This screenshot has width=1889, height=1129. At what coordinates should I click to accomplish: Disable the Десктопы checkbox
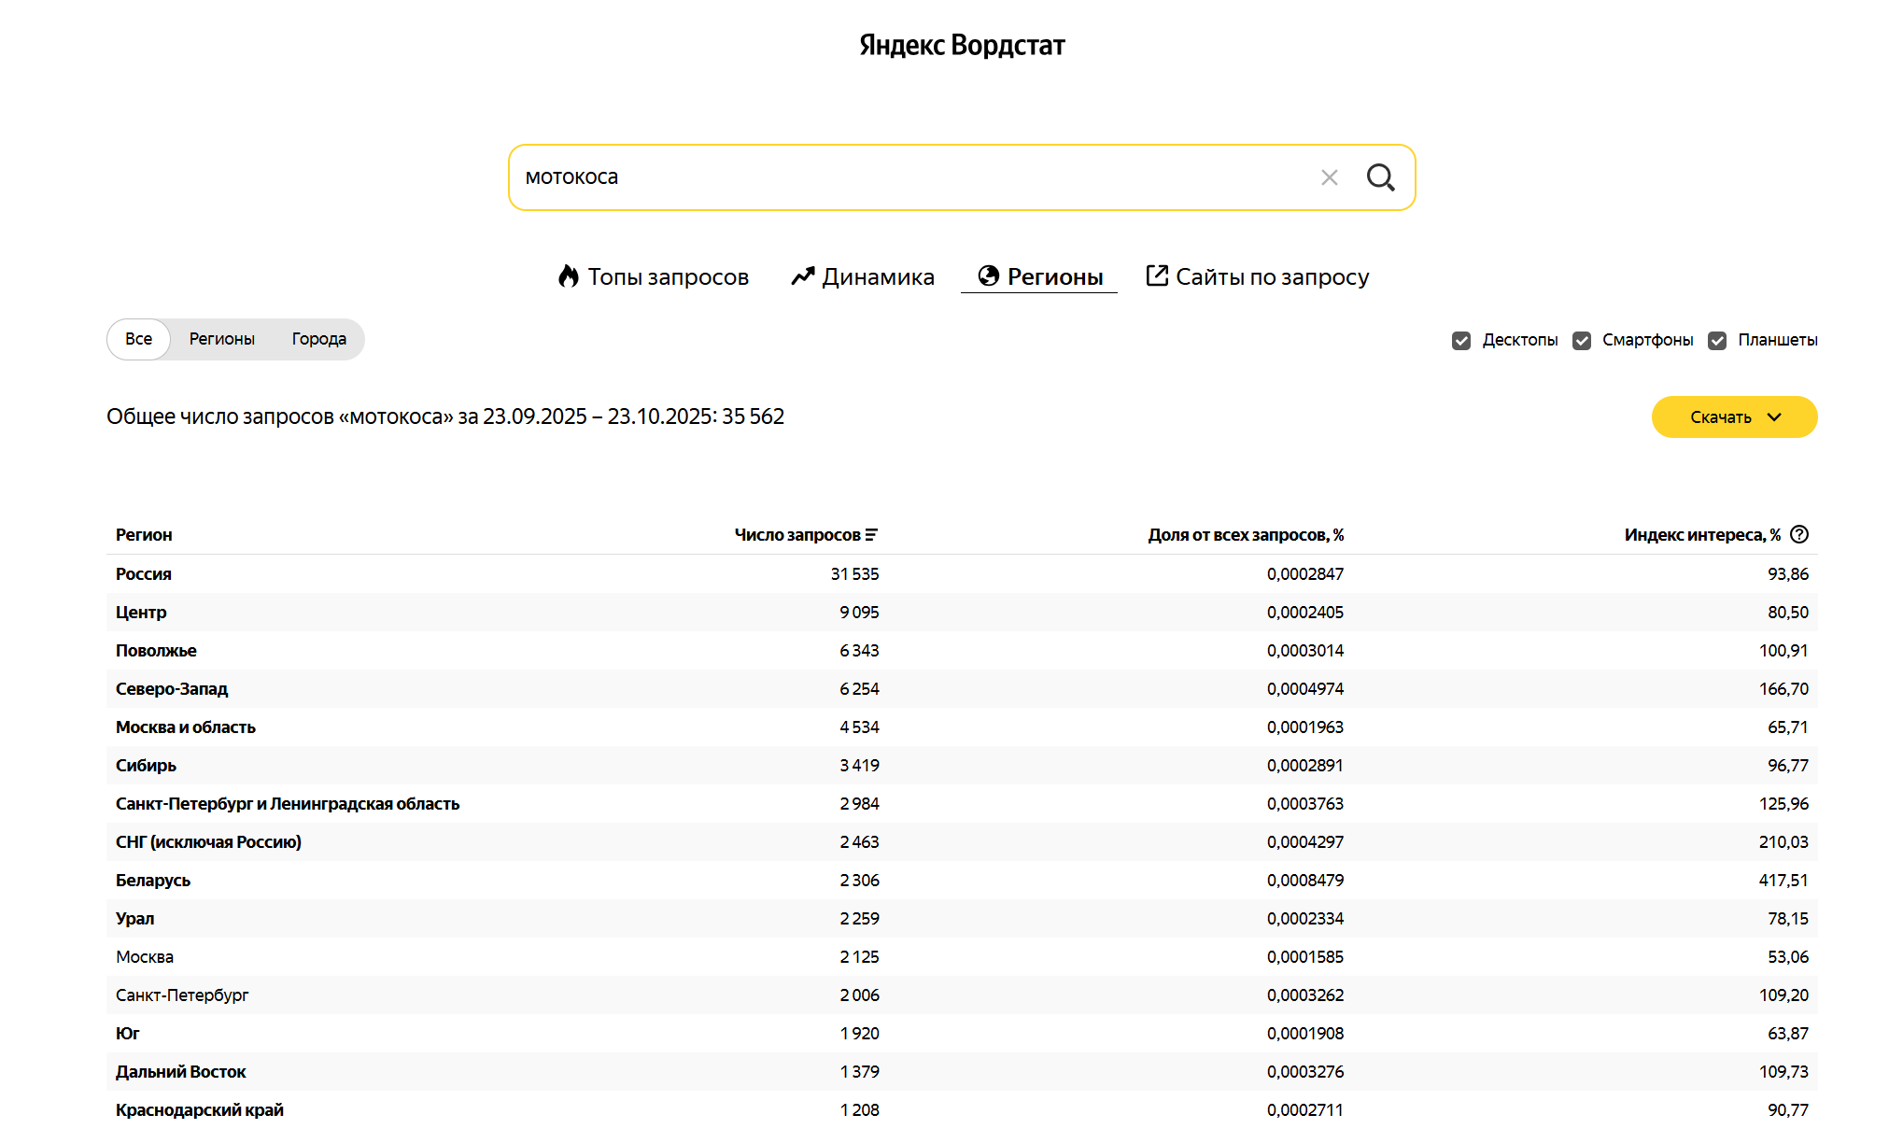click(x=1461, y=340)
